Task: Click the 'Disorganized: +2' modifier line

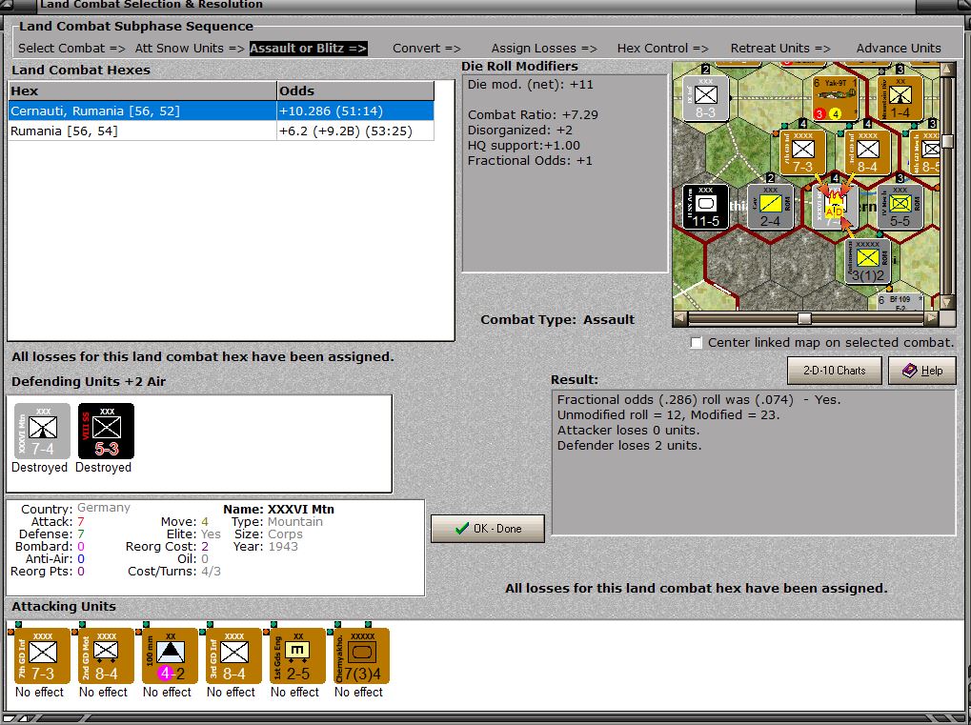Action: click(x=520, y=130)
